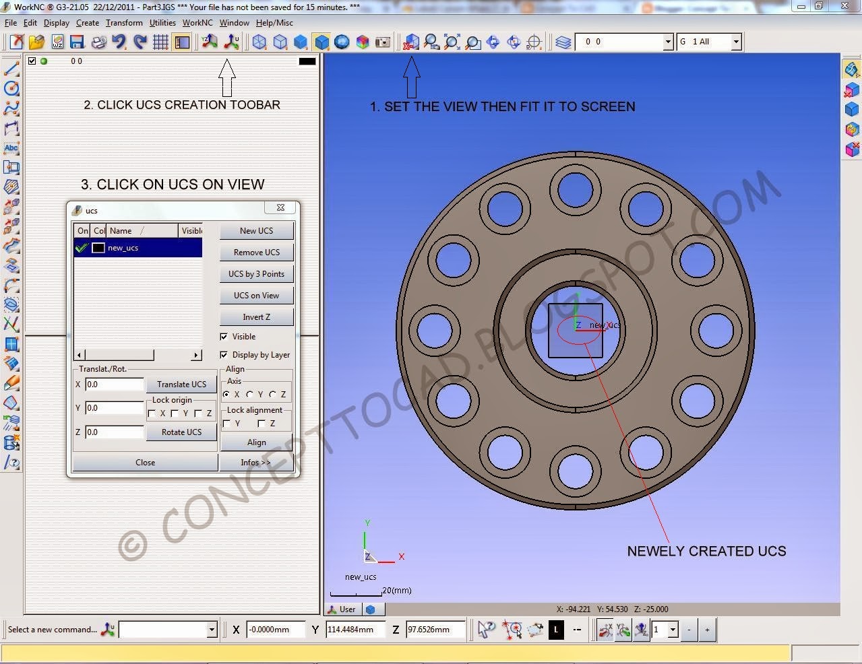Click the color swatch next to new_ucs
Image resolution: width=862 pixels, height=664 pixels.
98,247
